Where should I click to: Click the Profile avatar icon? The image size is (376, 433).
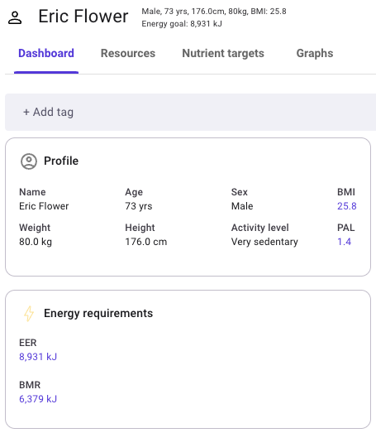(x=29, y=161)
